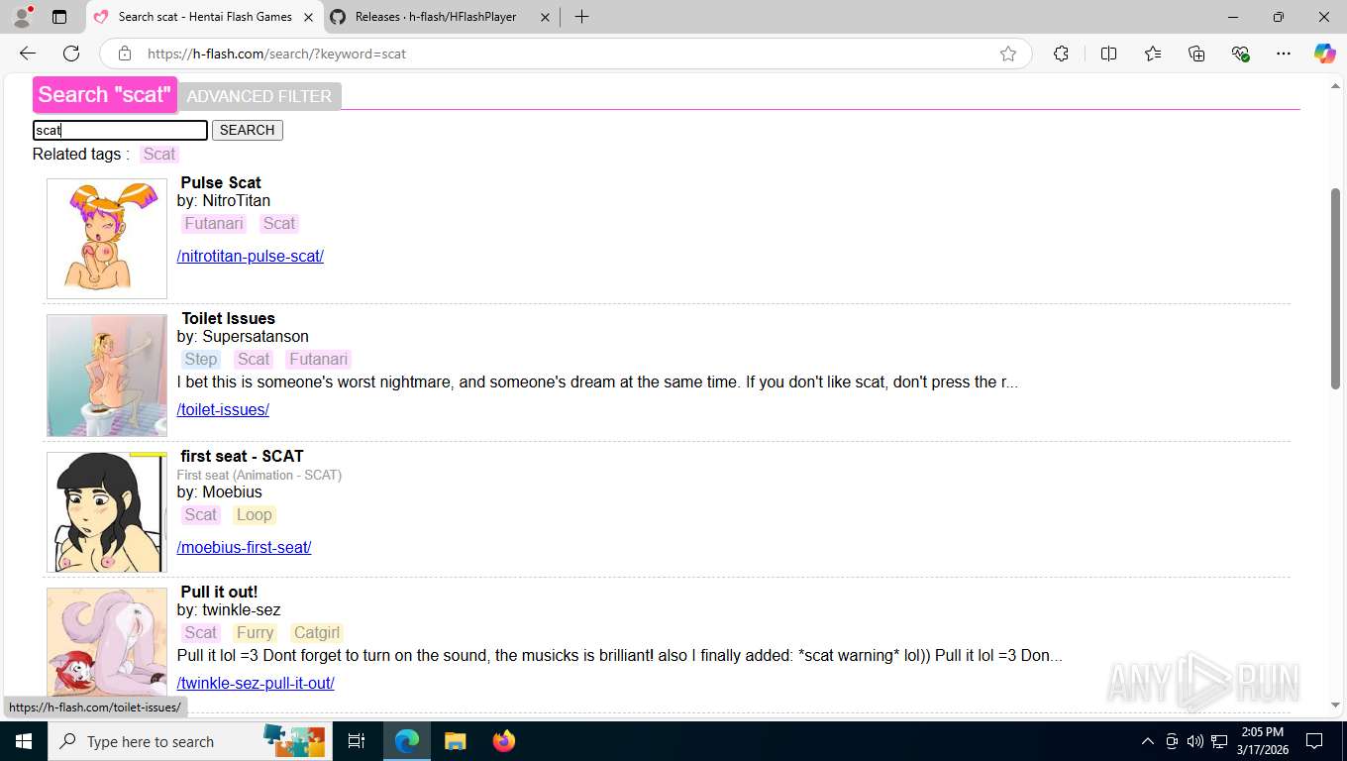Open the notification center icon
Screen dimensions: 1347x761
(1314, 741)
